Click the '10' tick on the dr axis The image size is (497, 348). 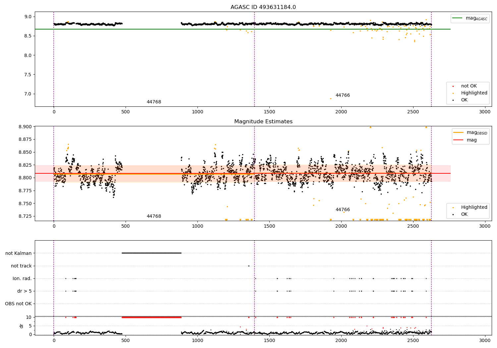coord(28,317)
